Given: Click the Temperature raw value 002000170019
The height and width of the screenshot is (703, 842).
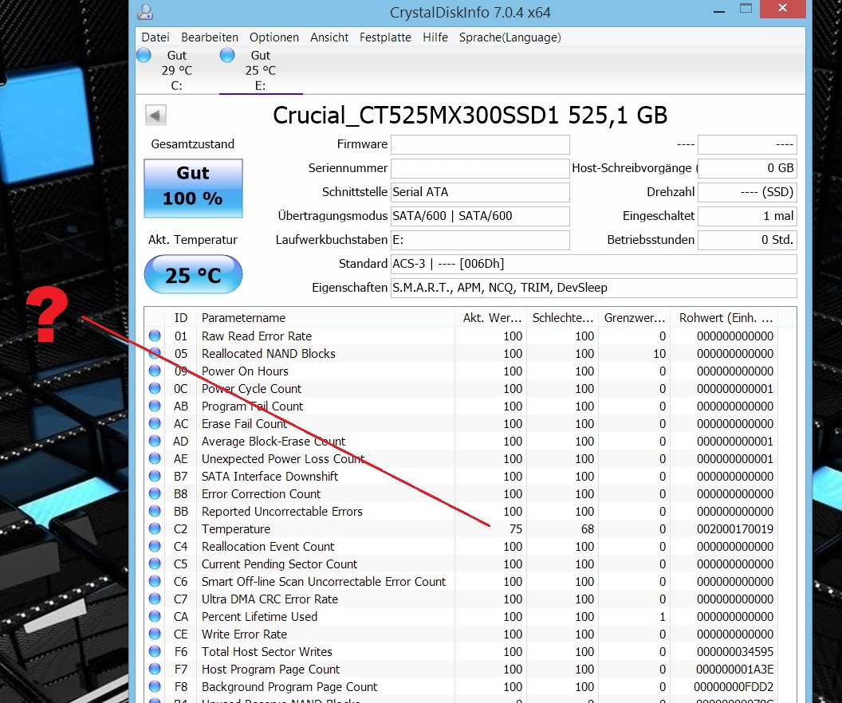Looking at the screenshot, I should pyautogui.click(x=735, y=529).
